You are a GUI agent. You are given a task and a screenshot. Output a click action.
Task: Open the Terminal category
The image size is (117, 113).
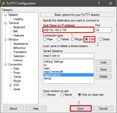pyautogui.click(x=14, y=23)
